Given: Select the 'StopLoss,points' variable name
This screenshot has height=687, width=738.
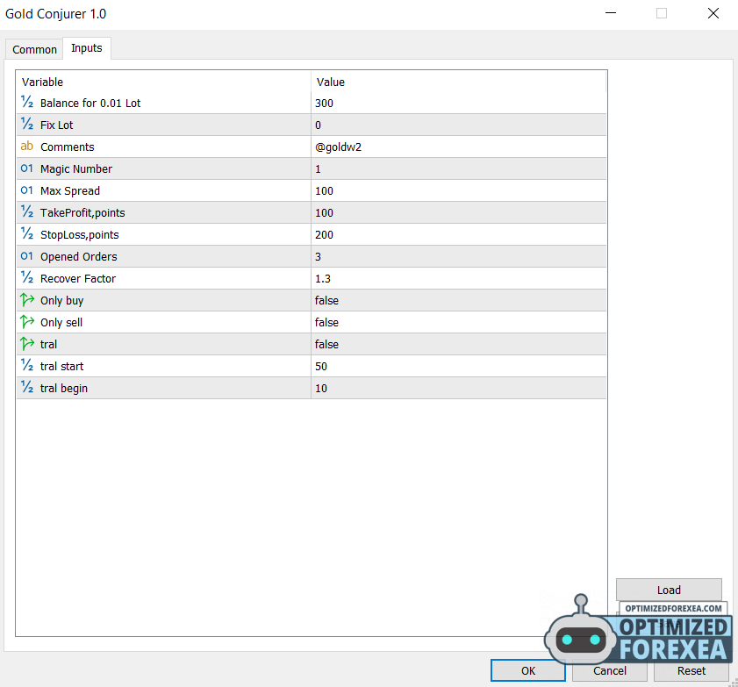Looking at the screenshot, I should 80,235.
